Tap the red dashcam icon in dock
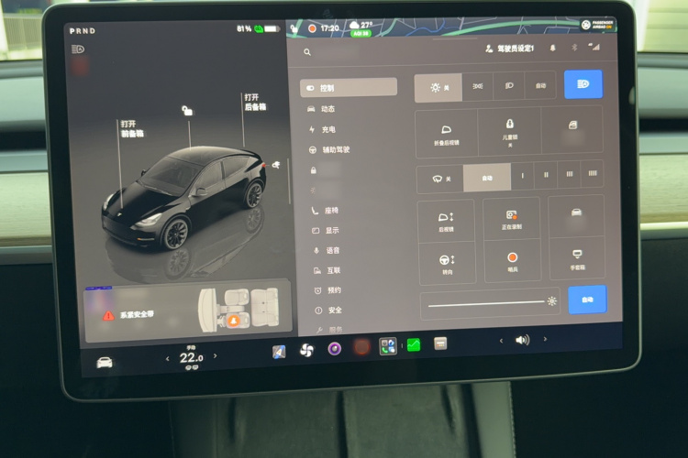 click(x=361, y=347)
